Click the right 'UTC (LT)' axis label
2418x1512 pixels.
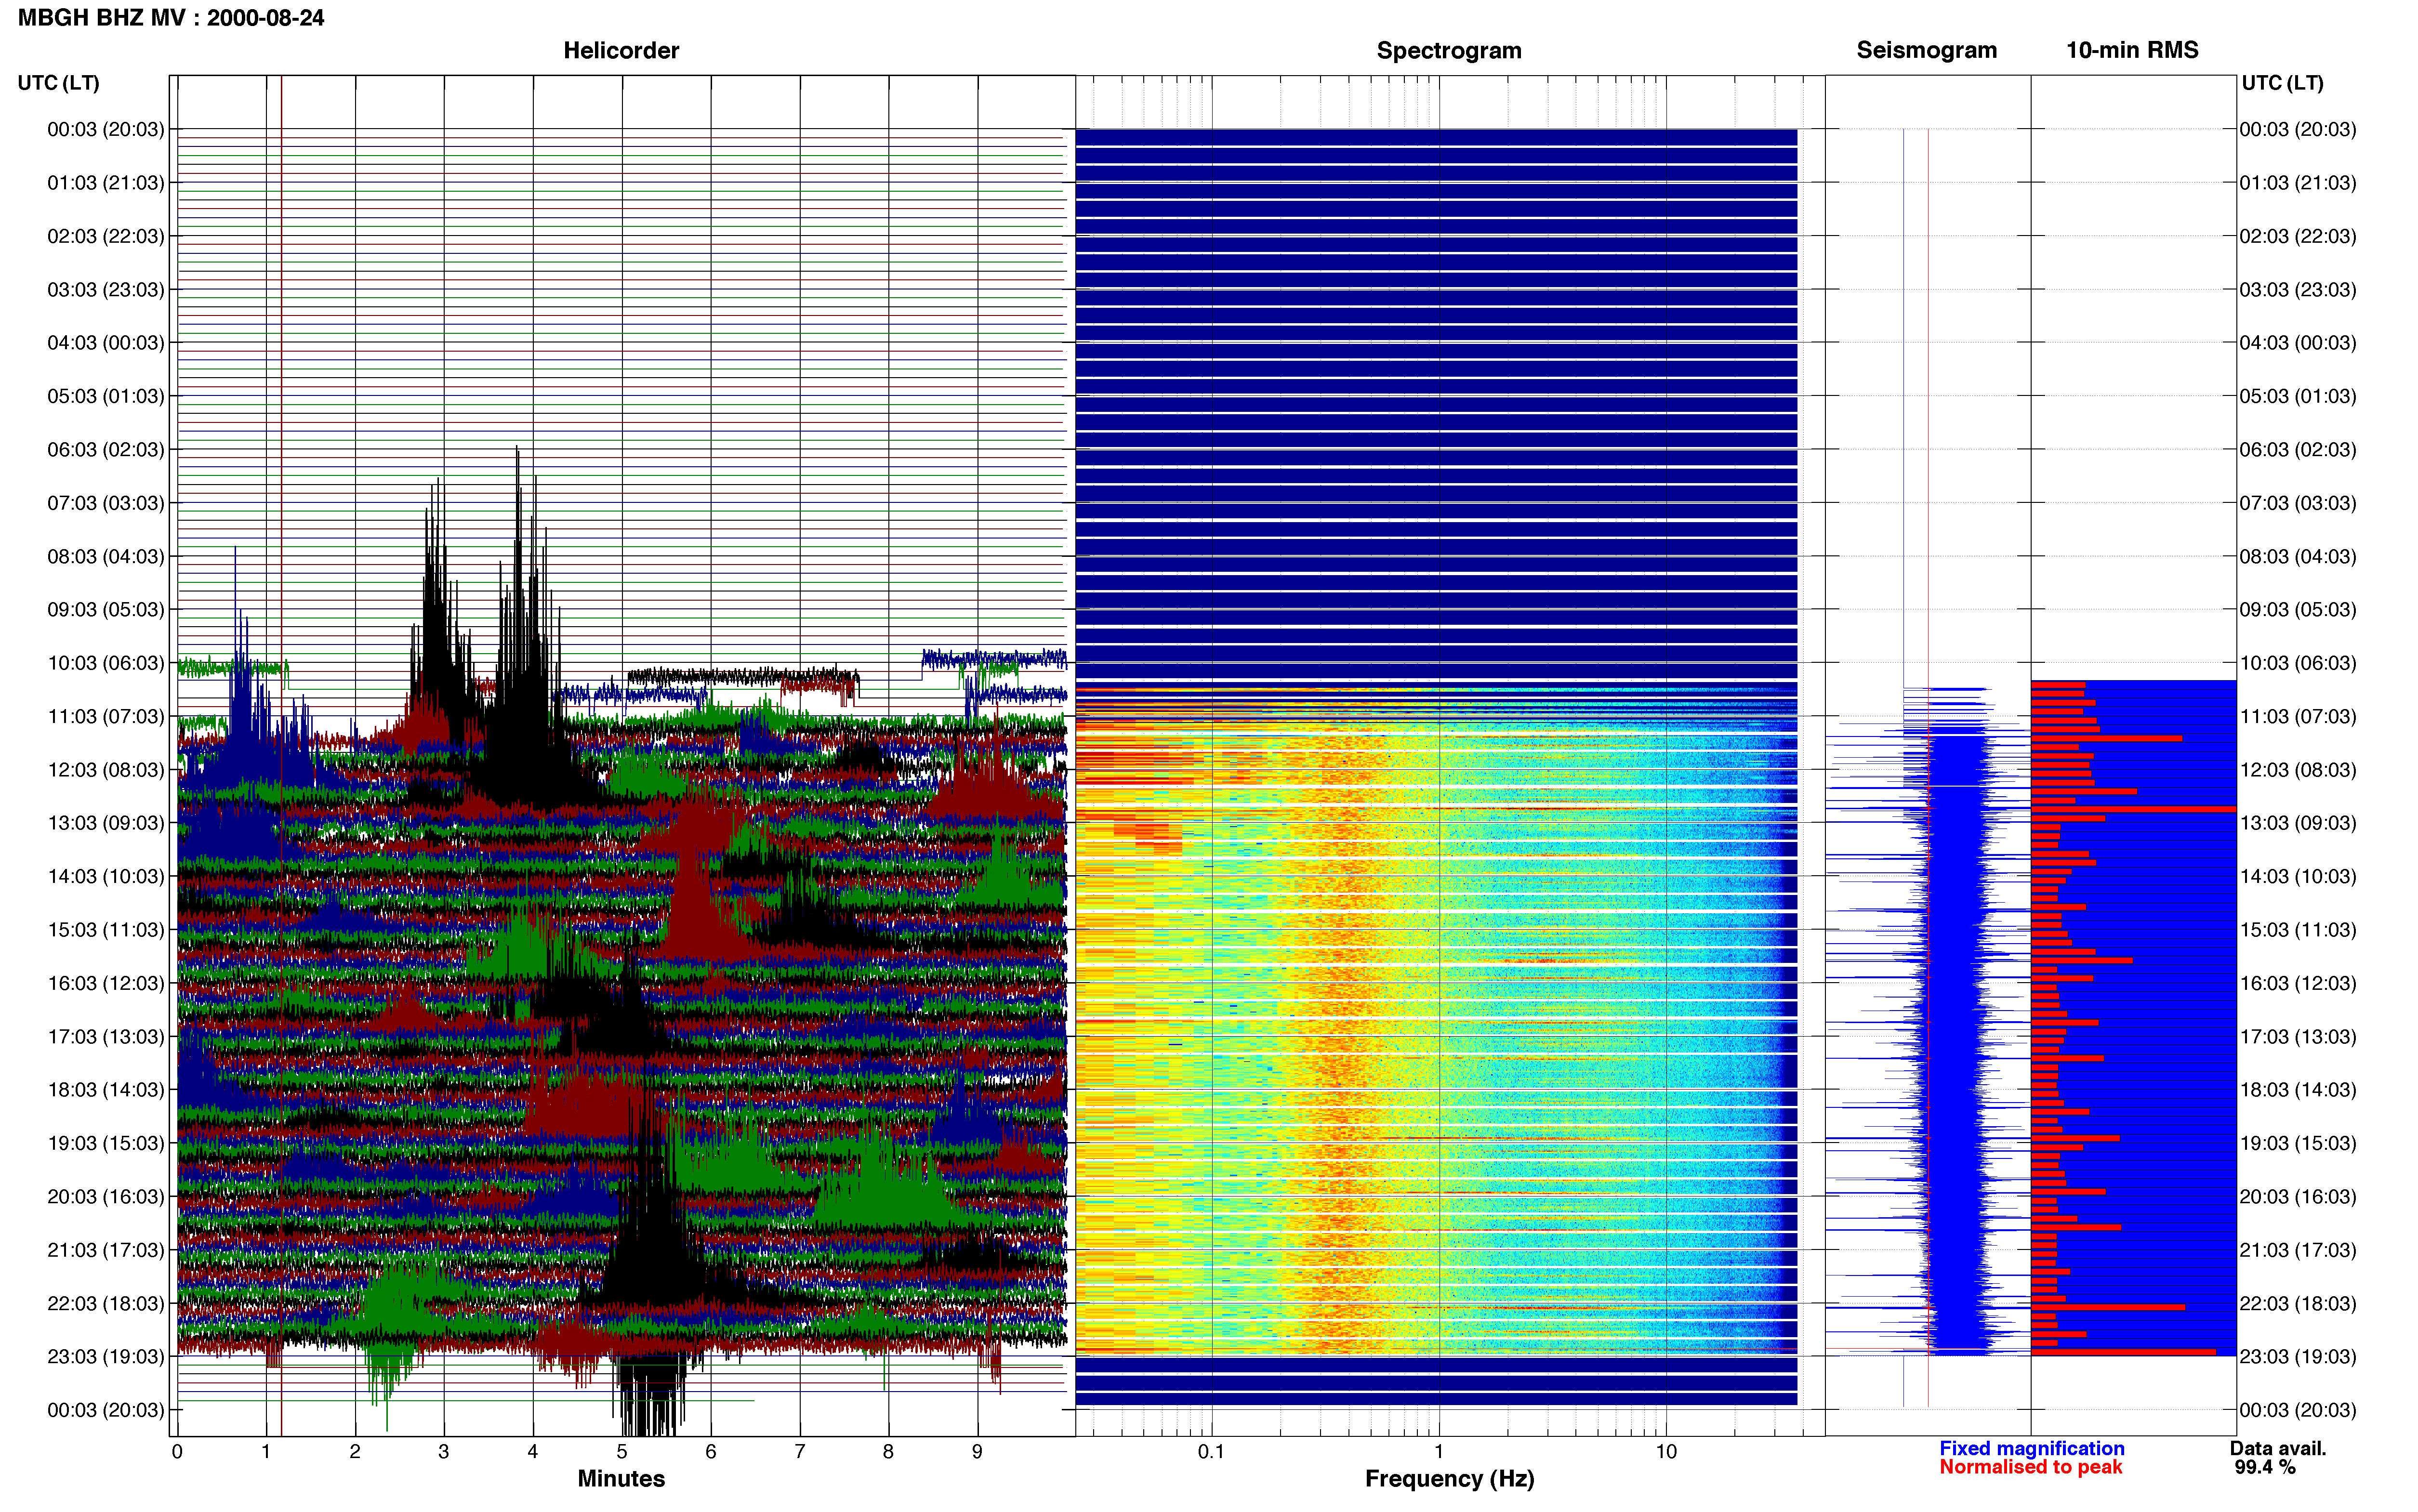coord(2282,83)
